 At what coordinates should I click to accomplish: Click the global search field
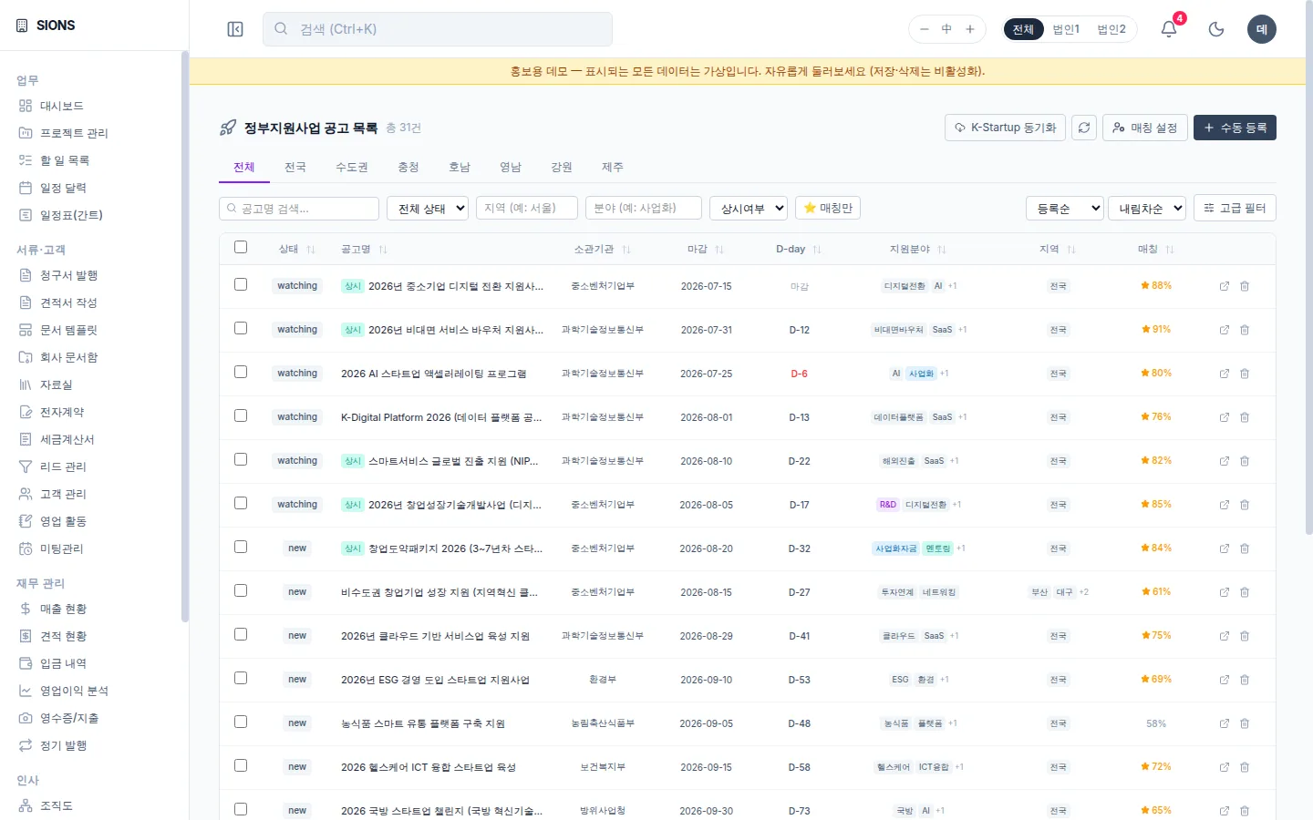click(x=438, y=29)
